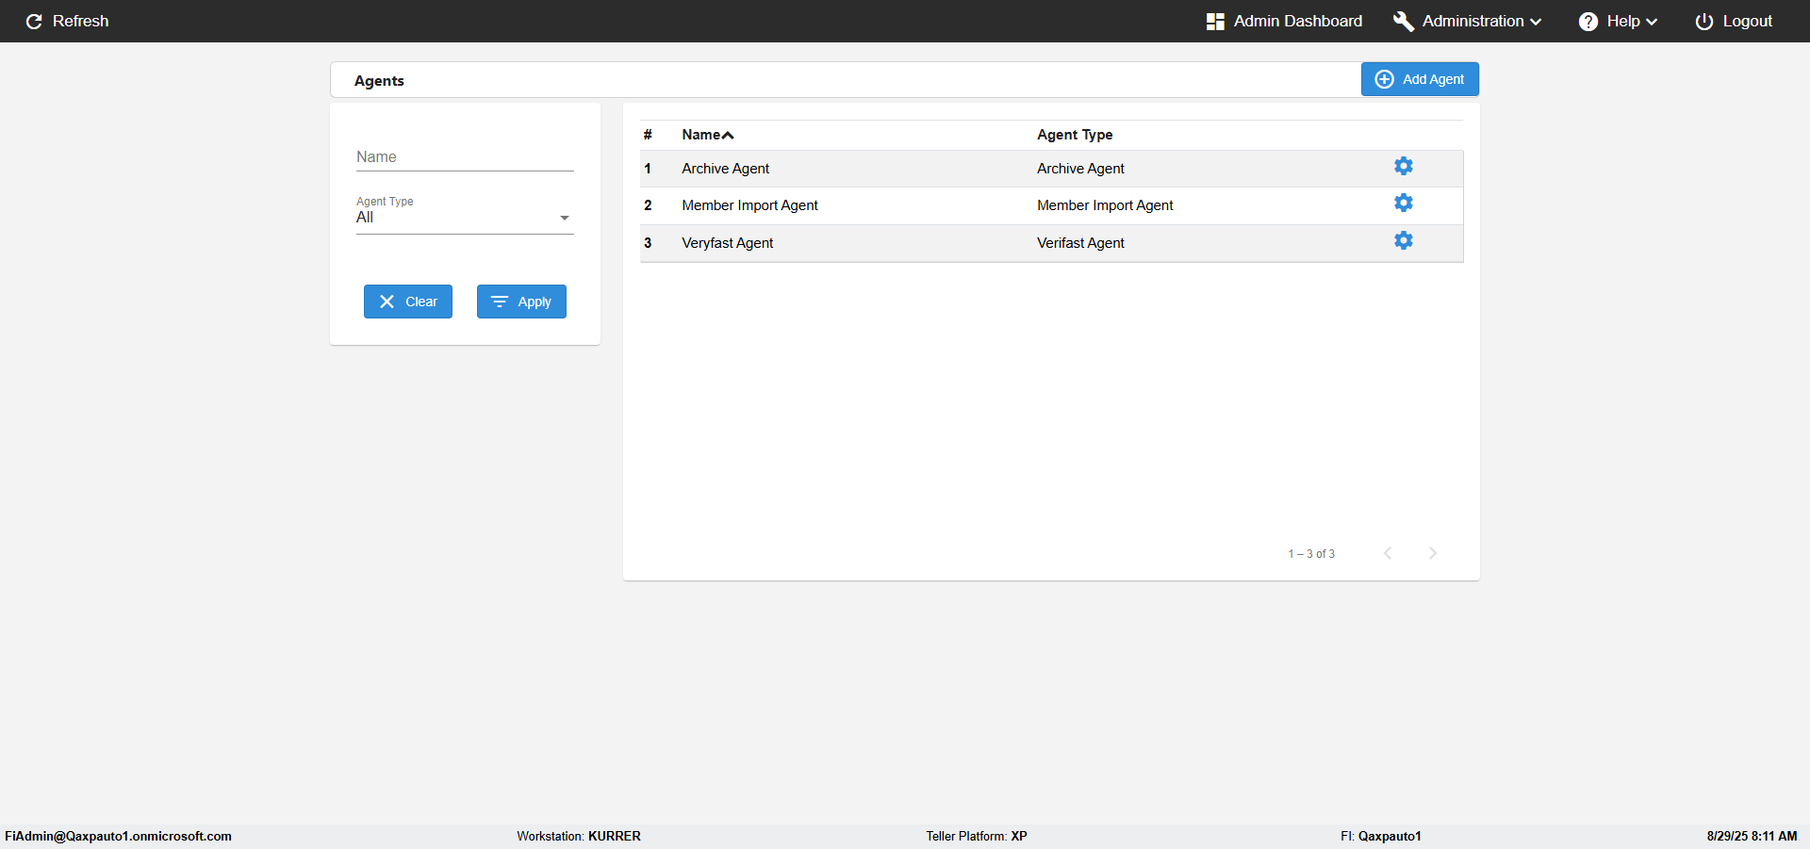Viewport: 1810px width, 849px height.
Task: Clear the filter fields
Action: pyautogui.click(x=408, y=302)
